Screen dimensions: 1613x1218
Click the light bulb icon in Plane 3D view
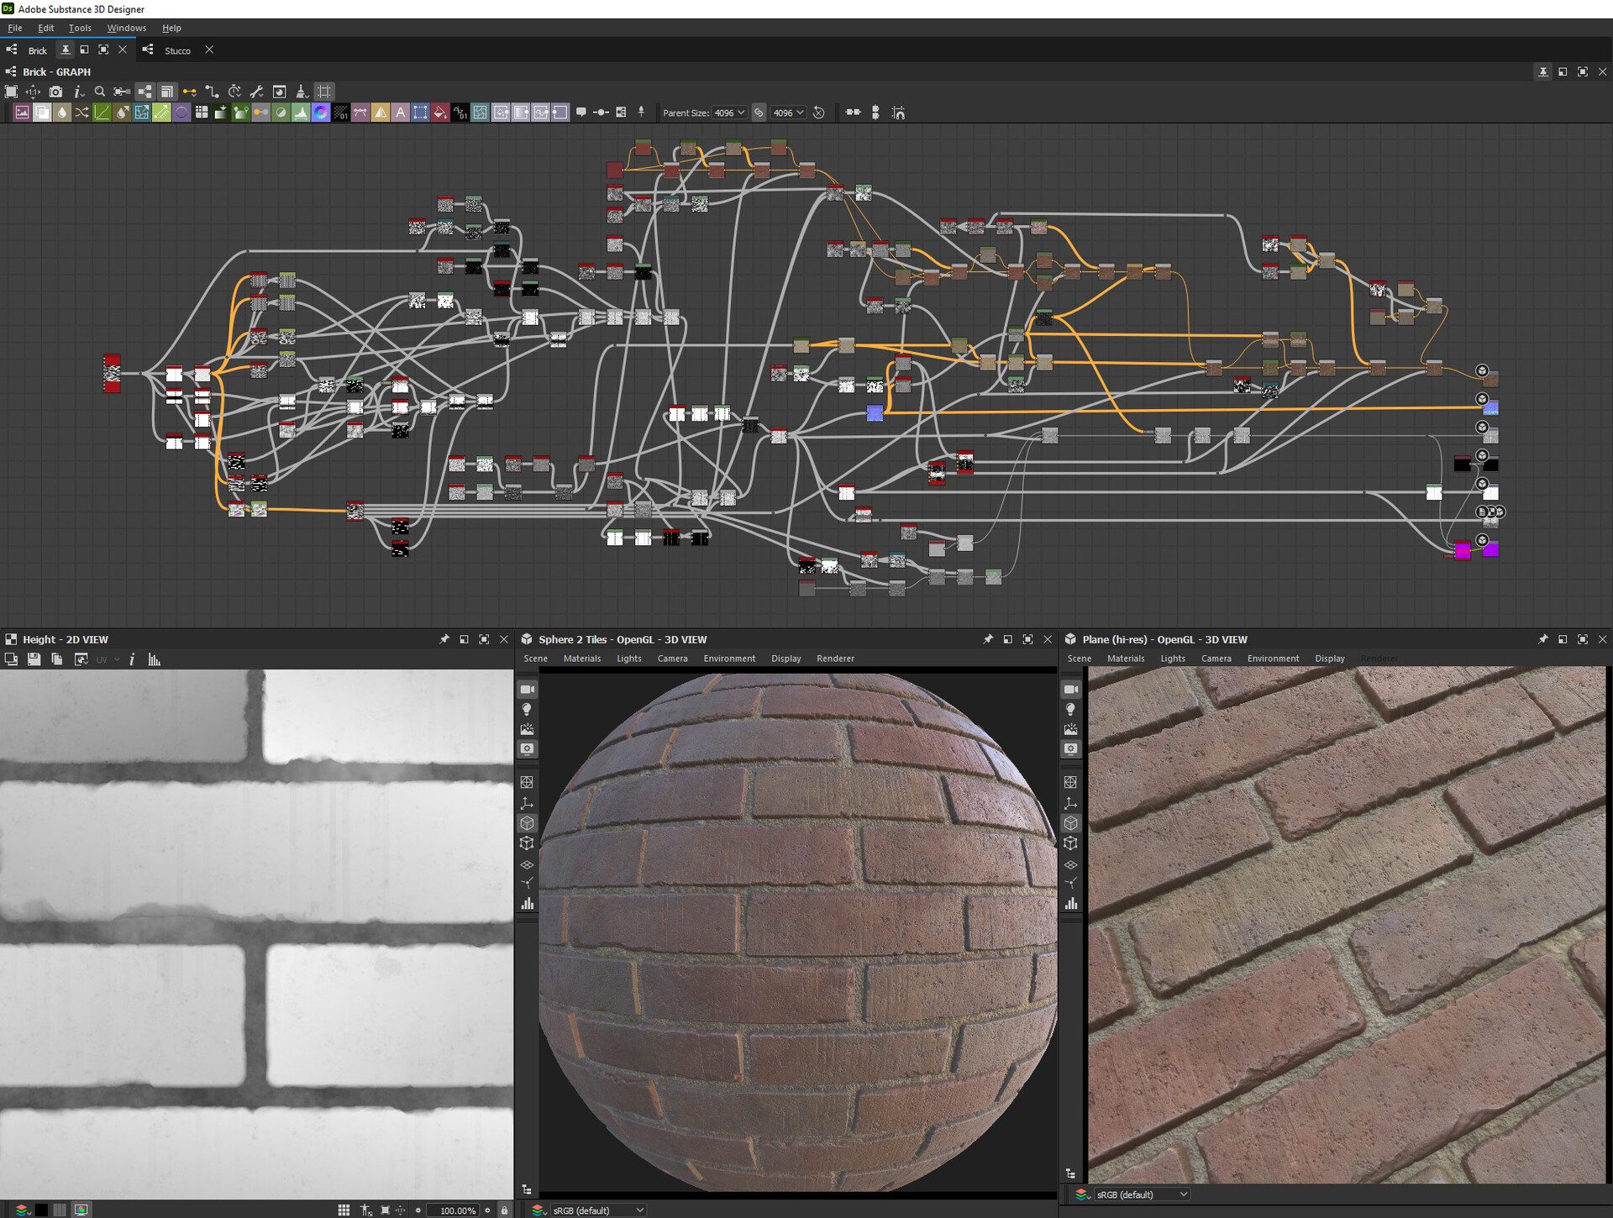click(1070, 710)
